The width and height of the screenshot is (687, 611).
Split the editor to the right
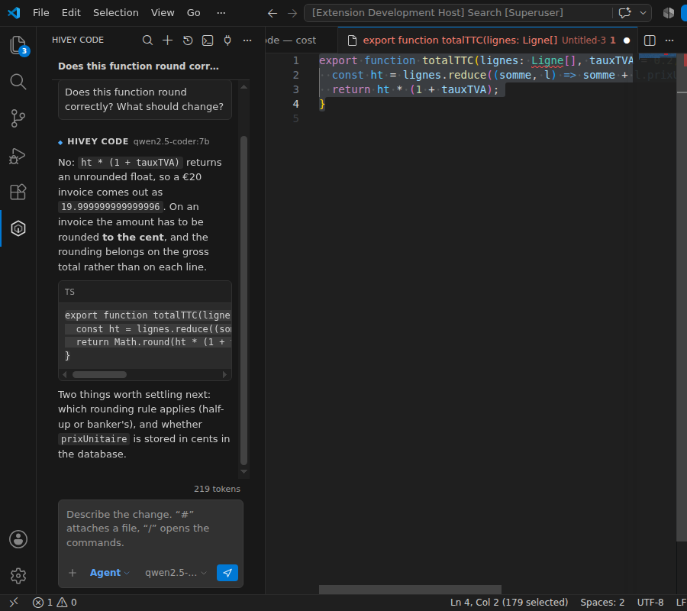click(x=650, y=40)
